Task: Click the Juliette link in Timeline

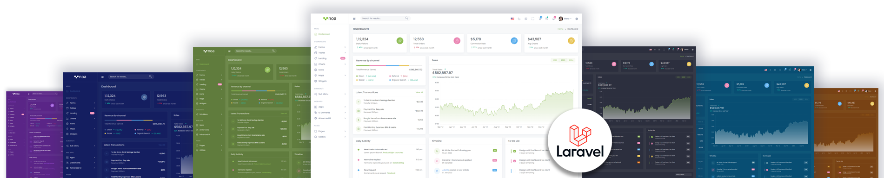Action: click(x=445, y=170)
